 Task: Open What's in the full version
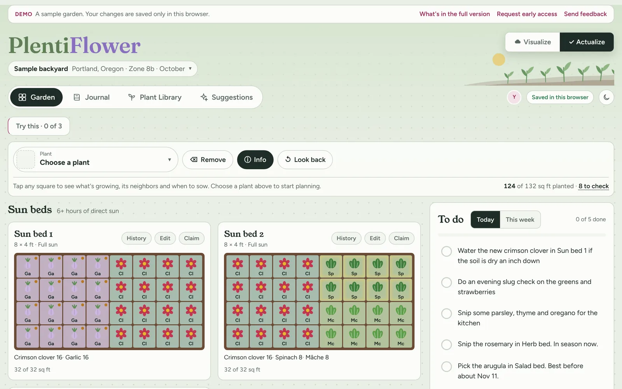point(454,14)
